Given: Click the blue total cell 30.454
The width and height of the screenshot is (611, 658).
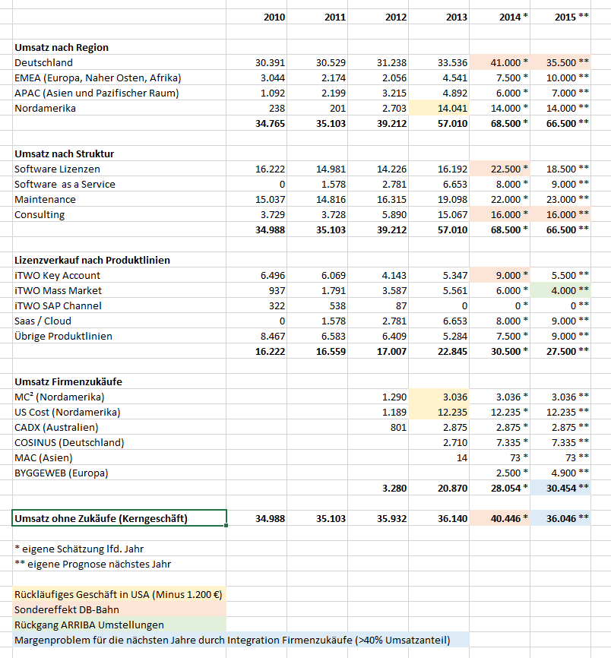Looking at the screenshot, I should pos(560,488).
